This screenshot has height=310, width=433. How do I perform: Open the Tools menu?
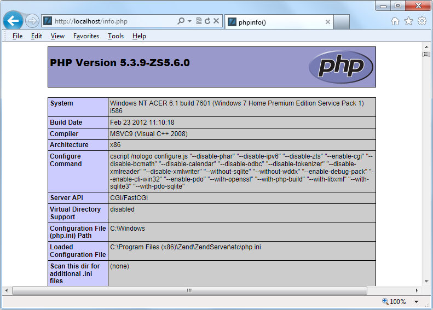coord(116,36)
